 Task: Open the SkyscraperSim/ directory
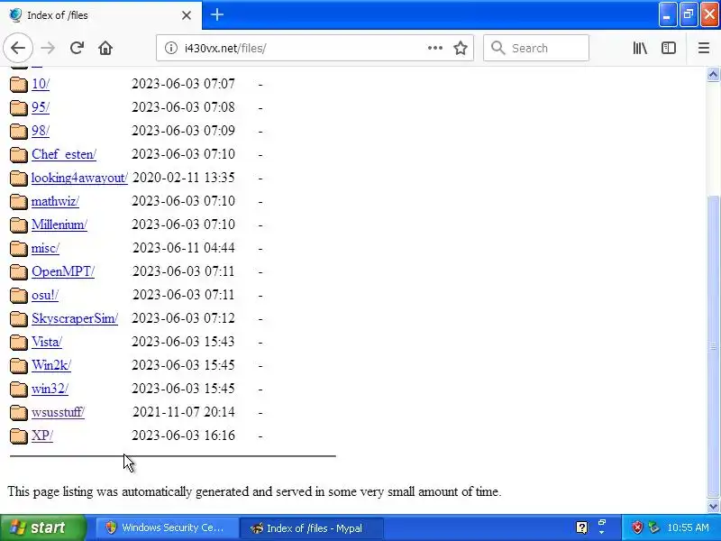click(x=75, y=318)
